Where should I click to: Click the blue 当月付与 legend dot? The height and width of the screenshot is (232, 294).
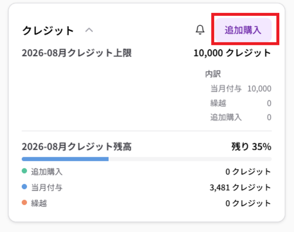[x=24, y=187]
